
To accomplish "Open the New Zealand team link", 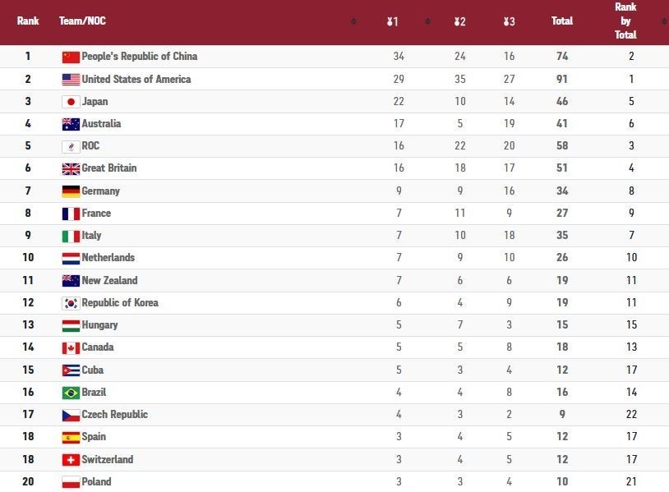I will pos(109,281).
